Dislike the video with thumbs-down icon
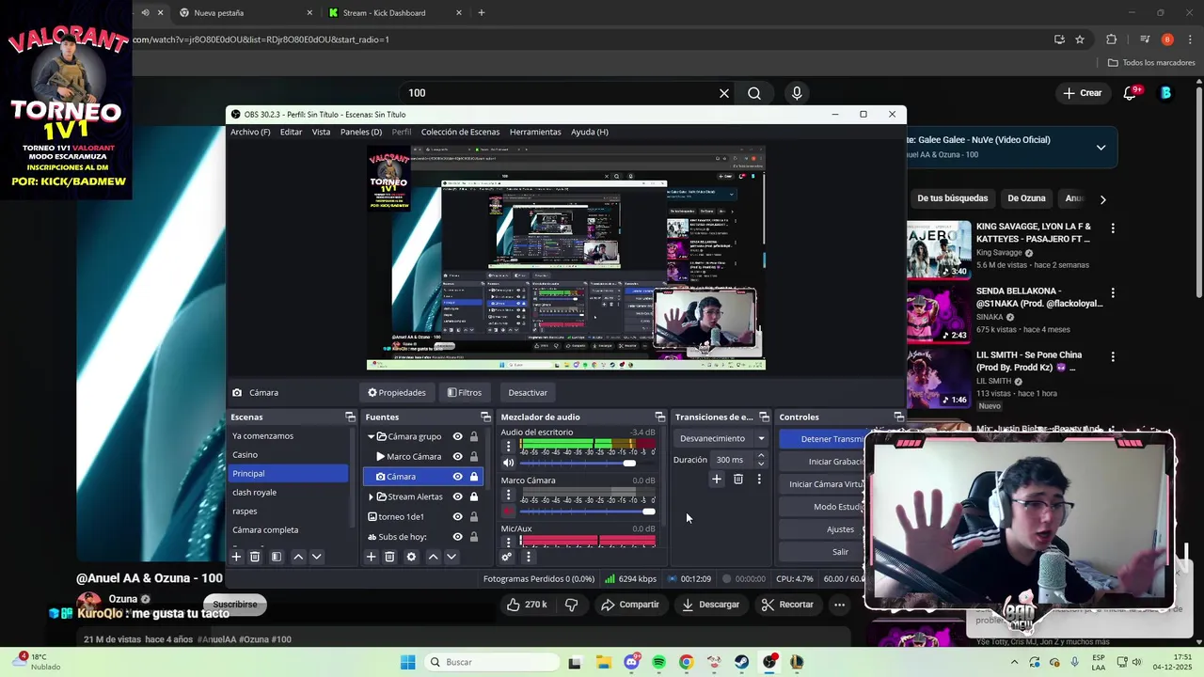 point(571,605)
